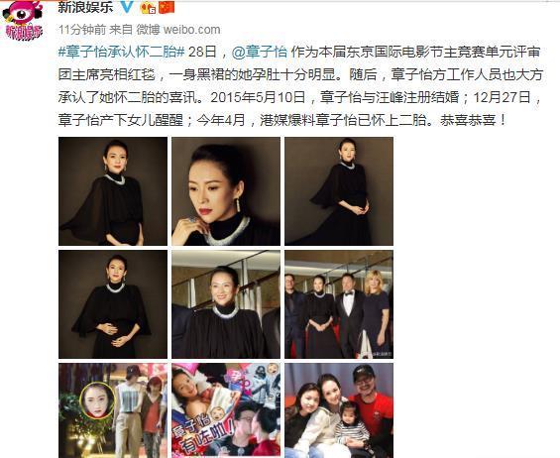
Task: Open the street paparazzi photo with circled face
Action: (x=113, y=410)
